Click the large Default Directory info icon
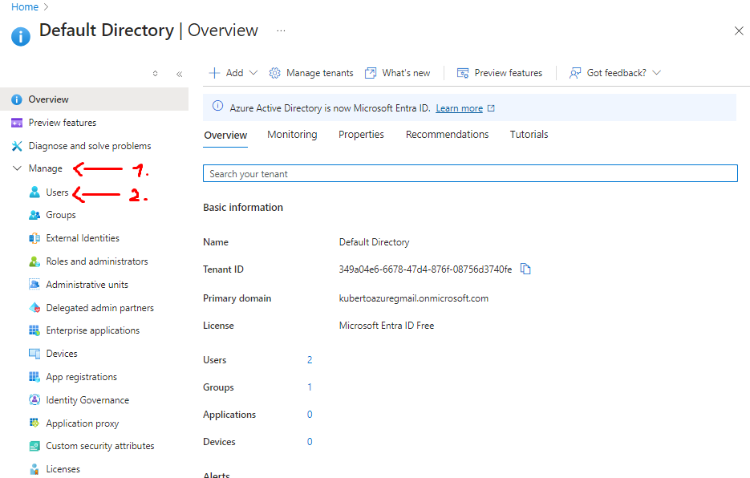The height and width of the screenshot is (478, 750). [21, 36]
